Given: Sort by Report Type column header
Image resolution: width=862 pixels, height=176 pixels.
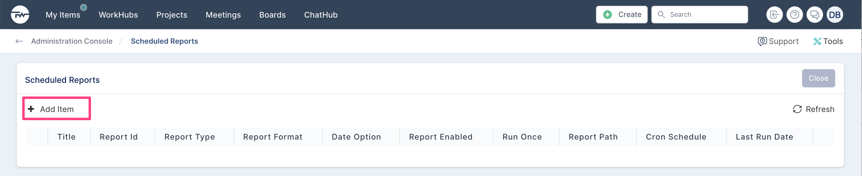Looking at the screenshot, I should tap(189, 137).
